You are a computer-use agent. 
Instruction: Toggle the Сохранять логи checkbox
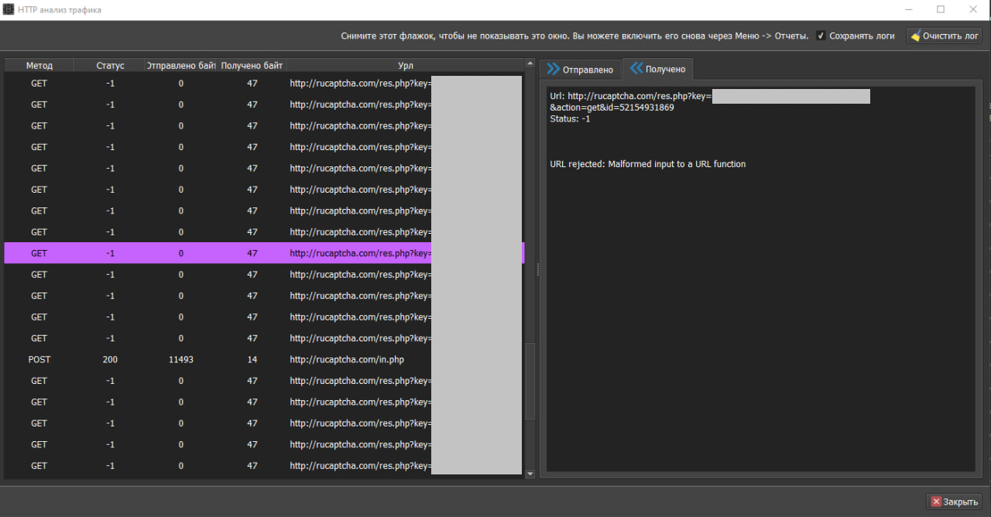pos(821,36)
